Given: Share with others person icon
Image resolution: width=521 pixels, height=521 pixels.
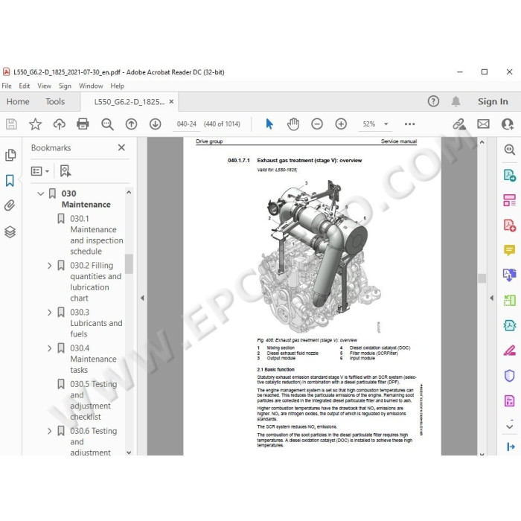Looking at the screenshot, I should point(508,124).
